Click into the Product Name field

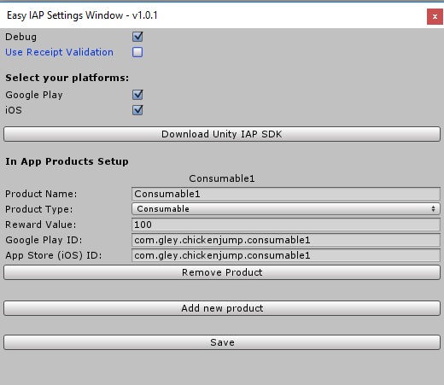pyautogui.click(x=286, y=194)
